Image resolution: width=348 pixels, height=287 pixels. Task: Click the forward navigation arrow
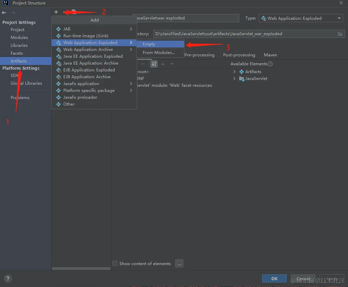point(13,13)
